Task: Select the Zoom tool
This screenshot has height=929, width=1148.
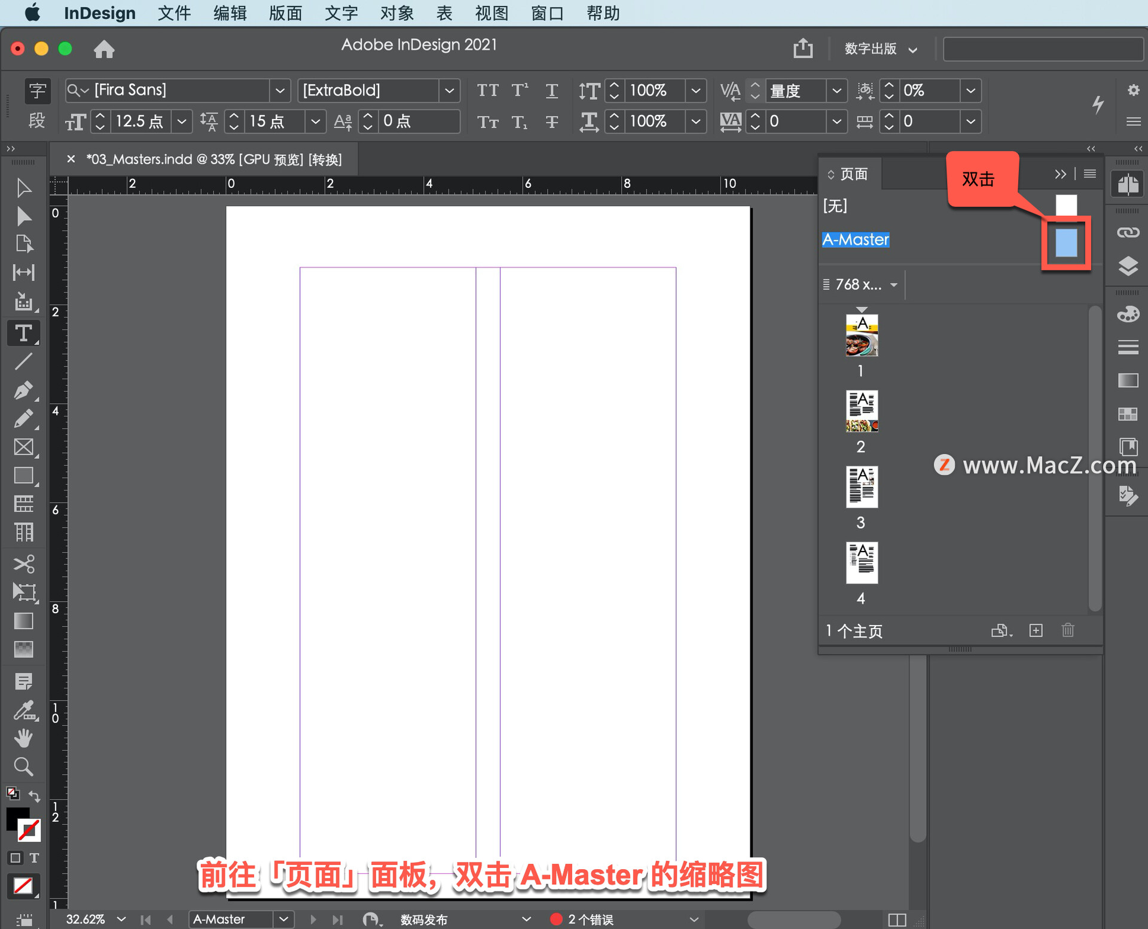Action: point(24,767)
